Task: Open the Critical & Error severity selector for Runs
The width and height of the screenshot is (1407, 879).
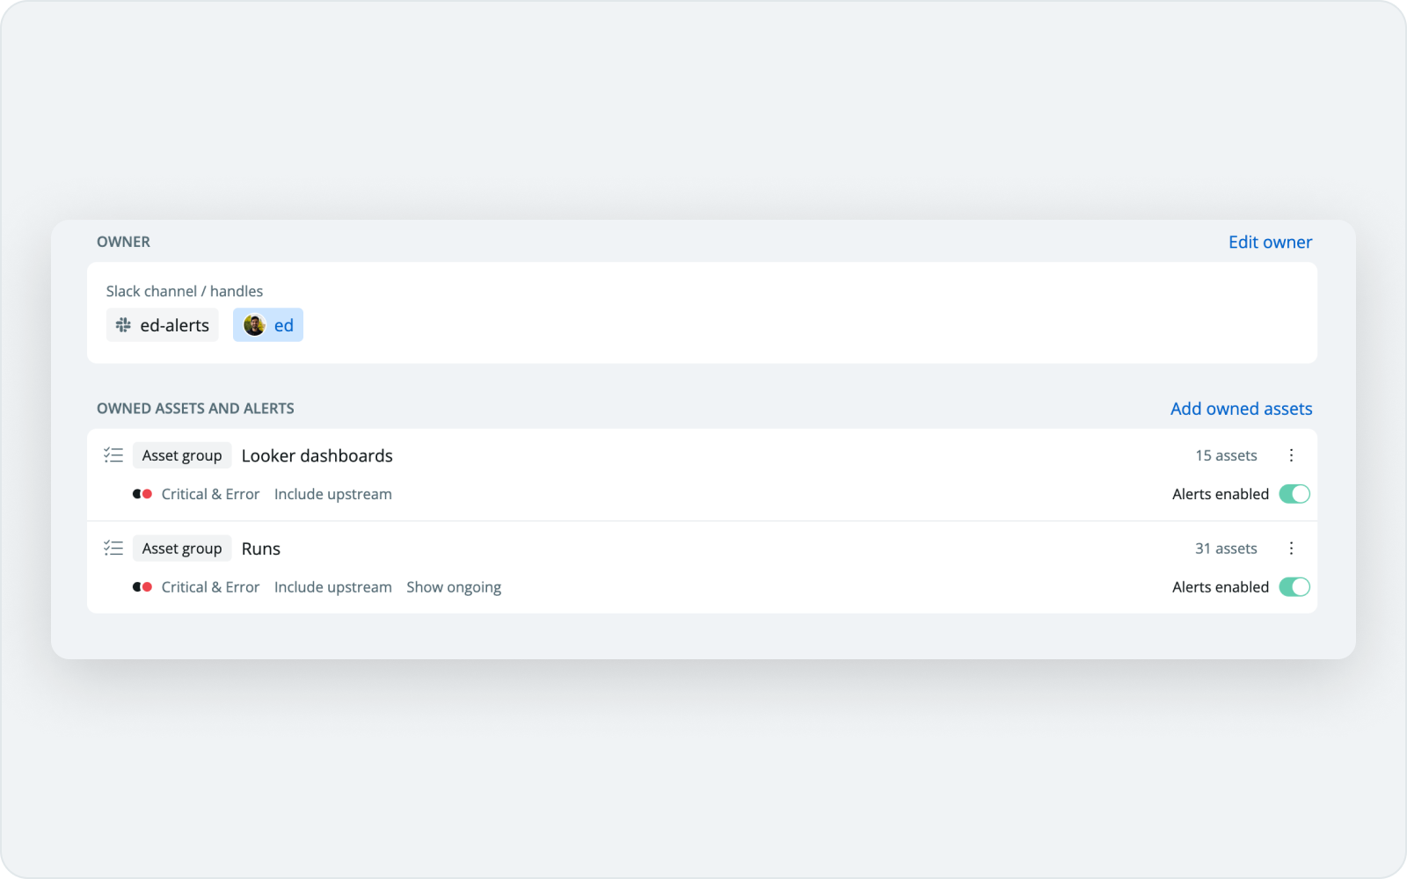Action: [210, 586]
